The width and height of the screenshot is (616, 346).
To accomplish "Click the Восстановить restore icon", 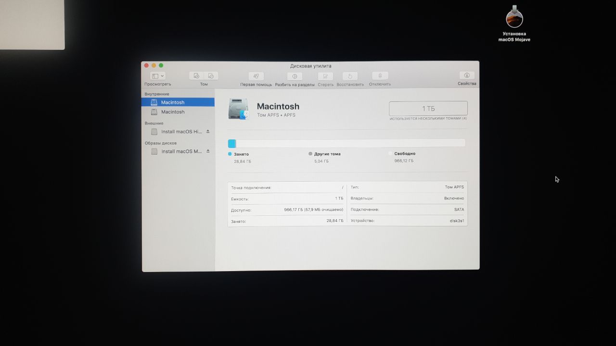I will click(x=350, y=76).
